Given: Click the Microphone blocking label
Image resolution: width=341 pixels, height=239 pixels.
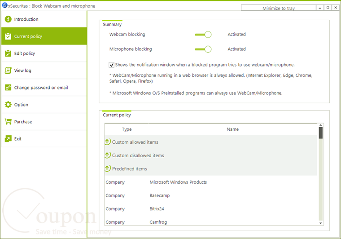Looking at the screenshot, I should coord(131,49).
